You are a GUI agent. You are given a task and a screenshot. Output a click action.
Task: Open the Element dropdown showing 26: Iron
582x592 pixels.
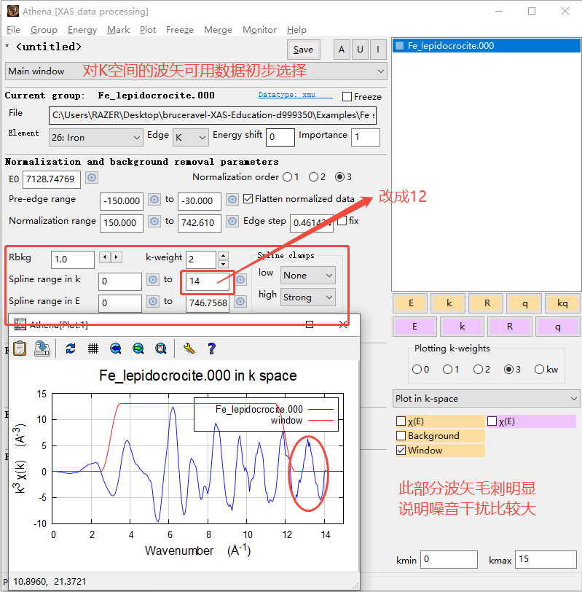pyautogui.click(x=96, y=137)
